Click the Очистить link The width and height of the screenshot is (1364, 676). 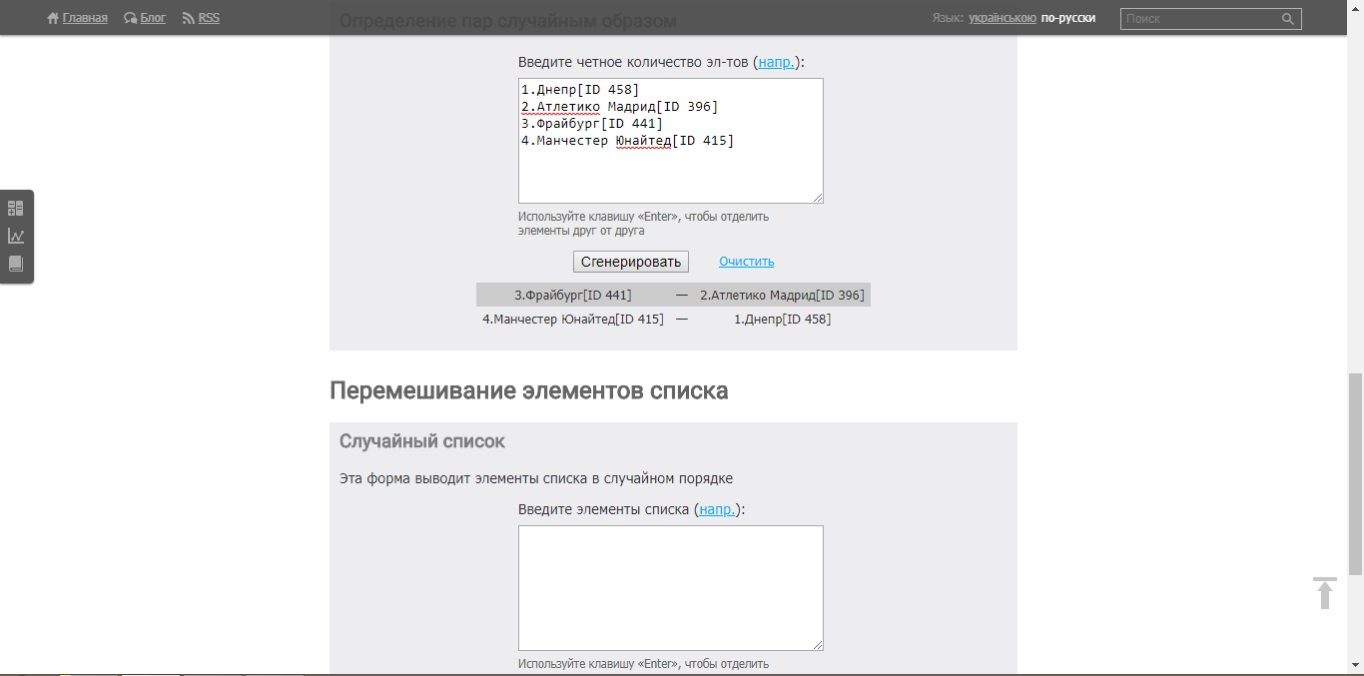click(746, 262)
